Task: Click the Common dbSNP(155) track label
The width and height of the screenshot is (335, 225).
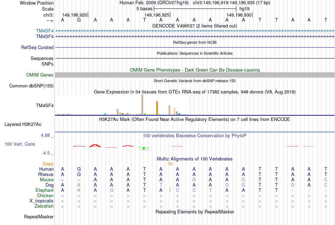Action: [31, 86]
